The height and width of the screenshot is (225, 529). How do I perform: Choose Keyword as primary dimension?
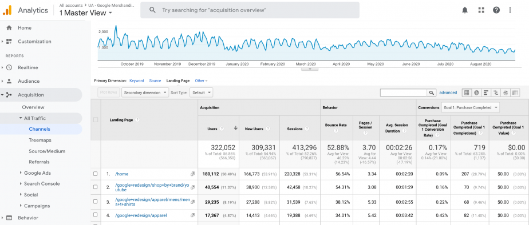(x=137, y=81)
